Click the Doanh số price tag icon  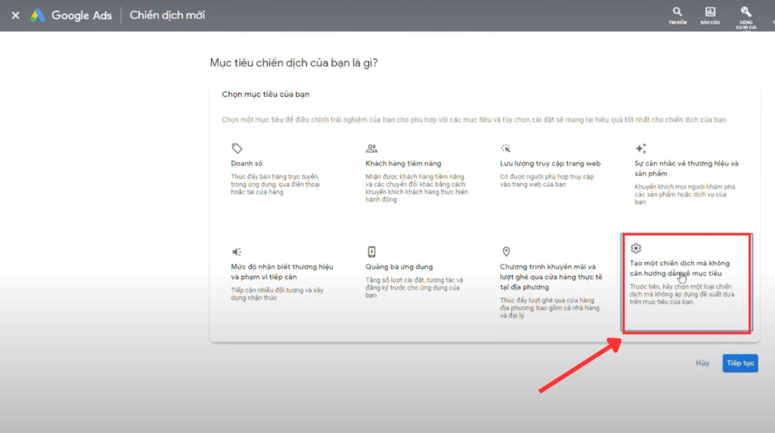click(x=237, y=149)
